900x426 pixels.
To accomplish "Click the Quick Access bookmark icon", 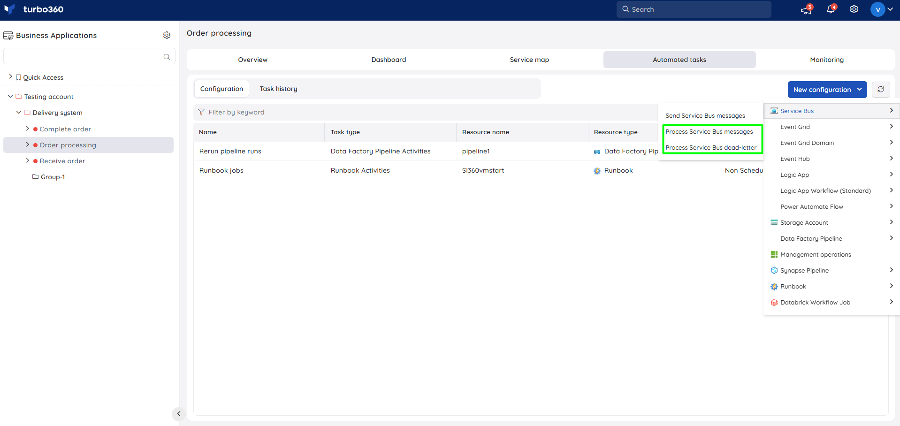I will [x=18, y=77].
